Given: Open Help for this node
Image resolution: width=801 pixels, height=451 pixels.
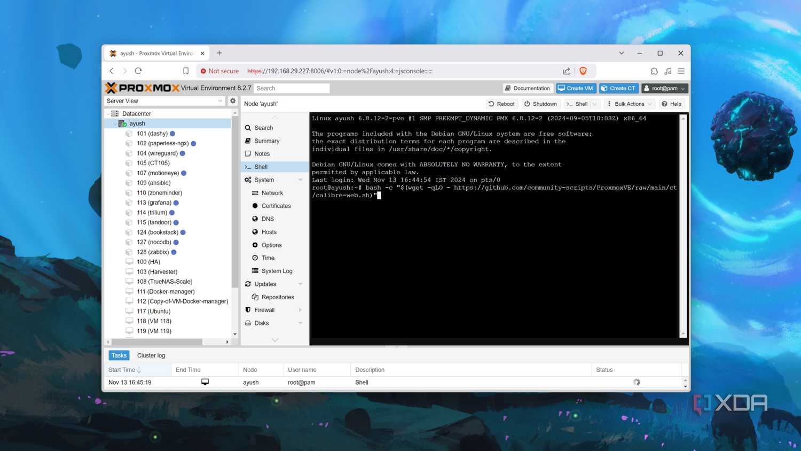Looking at the screenshot, I should pos(671,104).
